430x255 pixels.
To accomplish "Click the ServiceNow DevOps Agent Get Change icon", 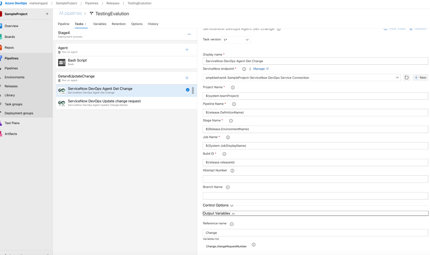I will [x=62, y=90].
